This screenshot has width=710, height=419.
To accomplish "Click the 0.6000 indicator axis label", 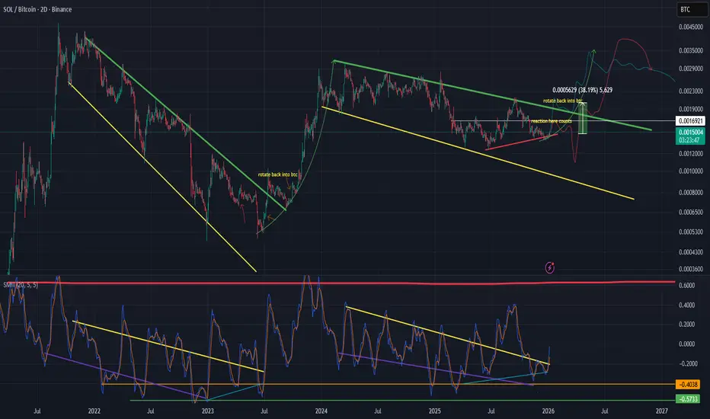I will (x=687, y=286).
